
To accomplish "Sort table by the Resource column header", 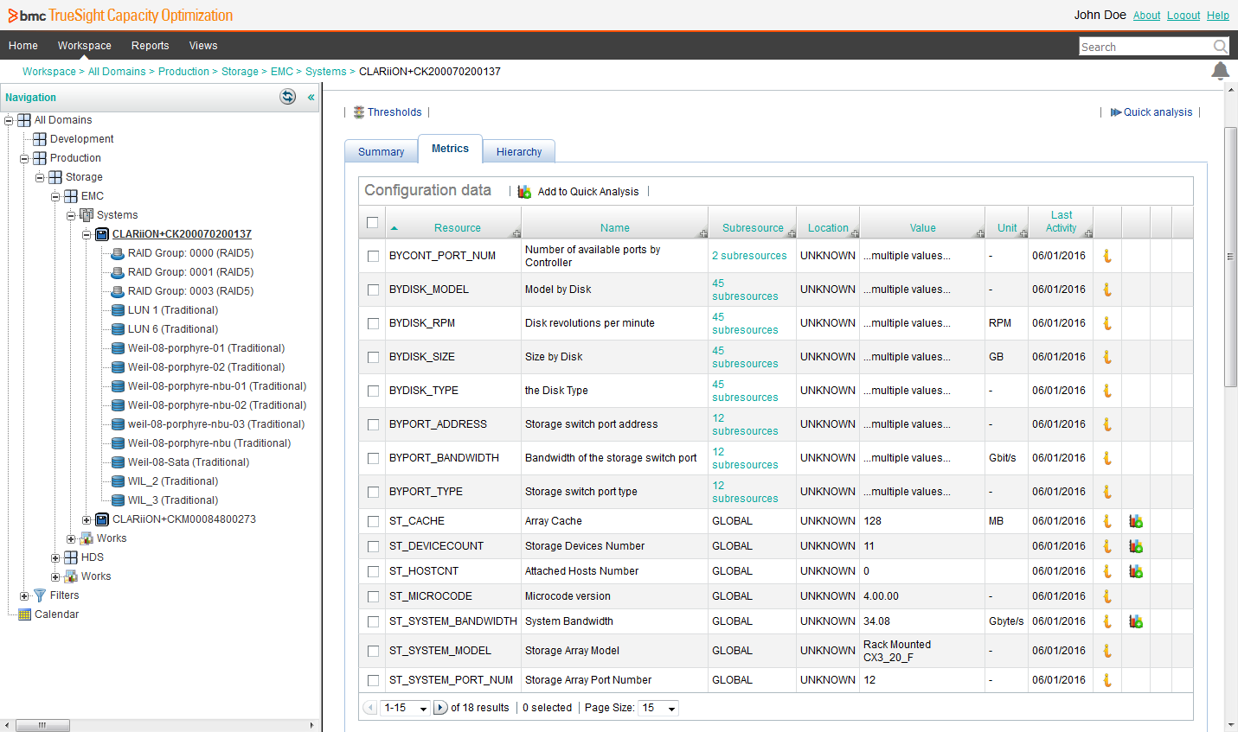I will (458, 228).
